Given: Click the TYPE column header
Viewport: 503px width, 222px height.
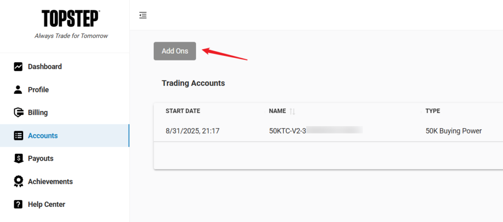Looking at the screenshot, I should pyautogui.click(x=433, y=111).
